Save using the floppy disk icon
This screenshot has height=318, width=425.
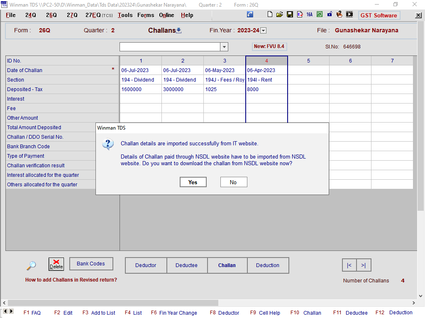(x=290, y=14)
